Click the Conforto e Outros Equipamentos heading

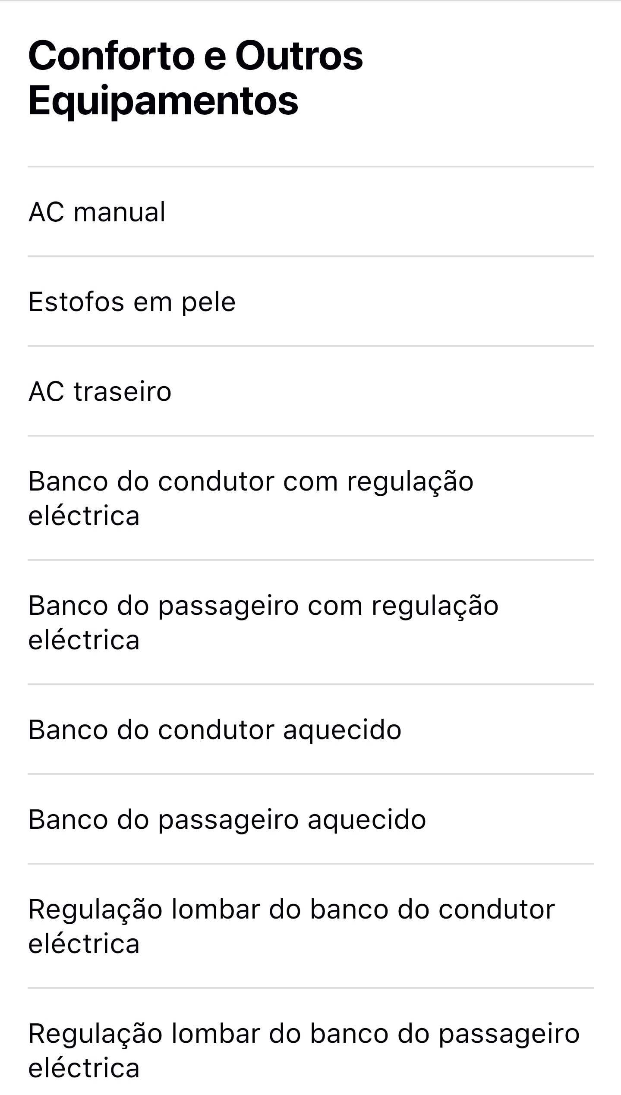point(195,79)
